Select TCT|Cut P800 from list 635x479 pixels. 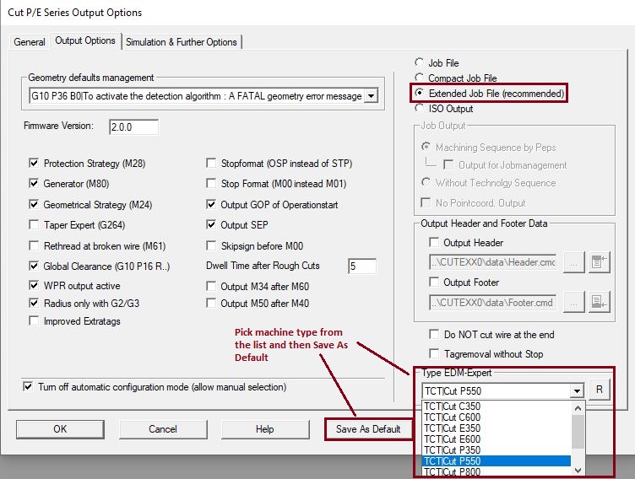[x=497, y=471]
